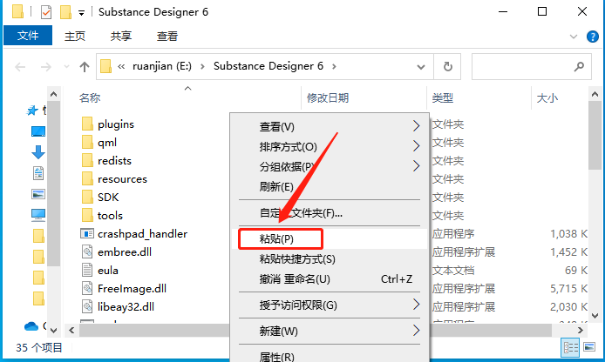
Task: Click navigation pane scroll down arrow
Action: (54, 330)
